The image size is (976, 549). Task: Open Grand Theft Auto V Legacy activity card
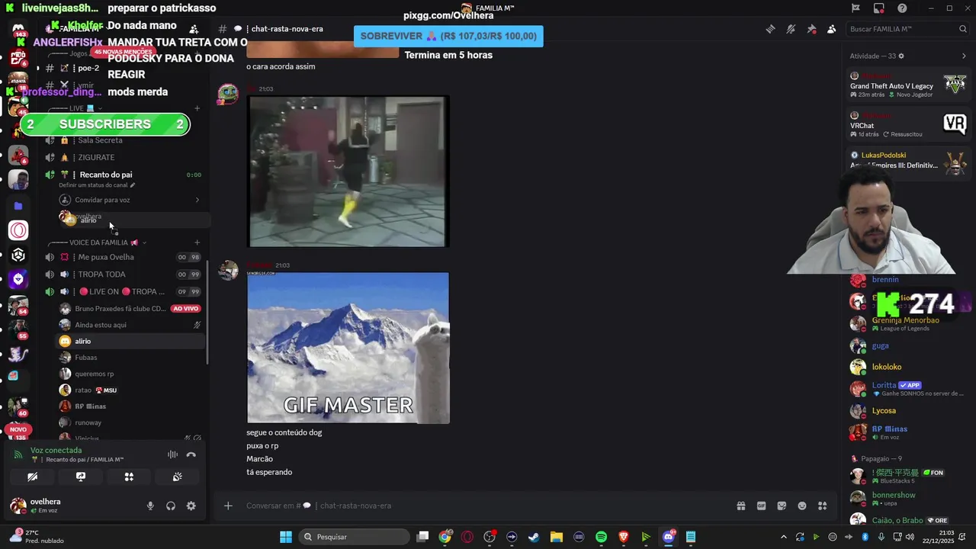coord(908,85)
